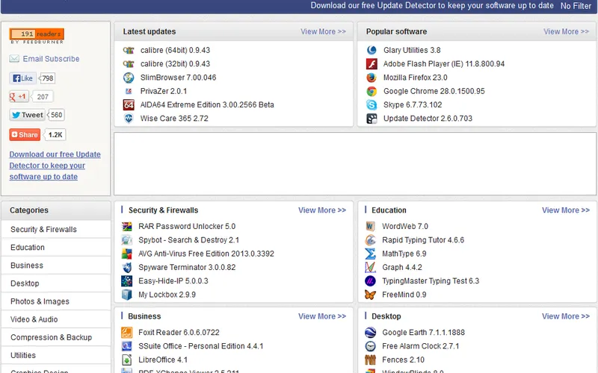This screenshot has width=598, height=373.
Task: Open the Mozilla Firefox 23.0 link
Action: pos(416,78)
